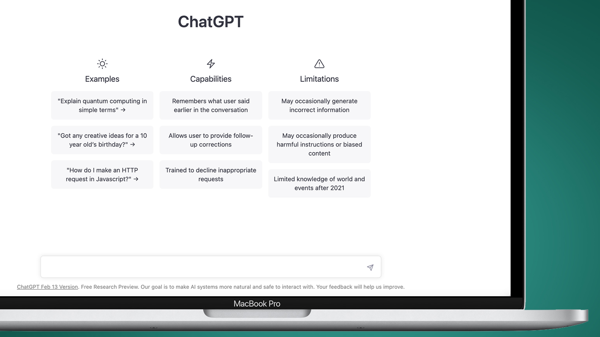The height and width of the screenshot is (337, 600).
Task: Select 'How do I make an HTTP request in Javascript?'
Action: click(x=102, y=174)
